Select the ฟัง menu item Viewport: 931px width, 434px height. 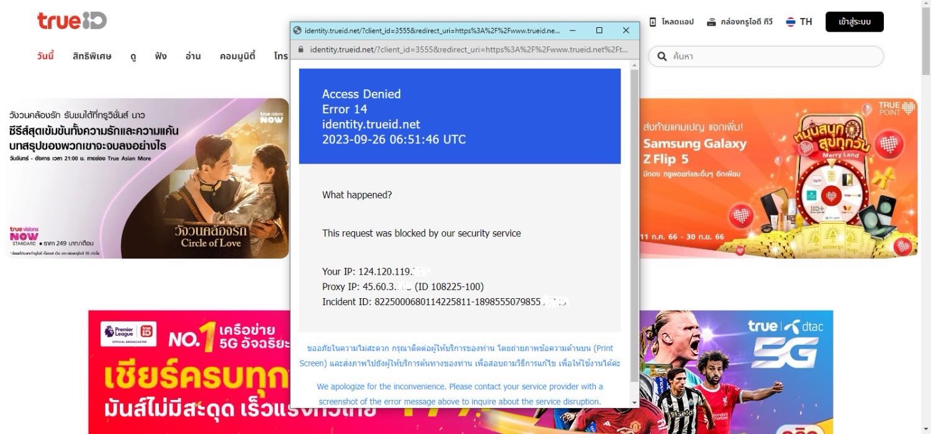point(161,56)
